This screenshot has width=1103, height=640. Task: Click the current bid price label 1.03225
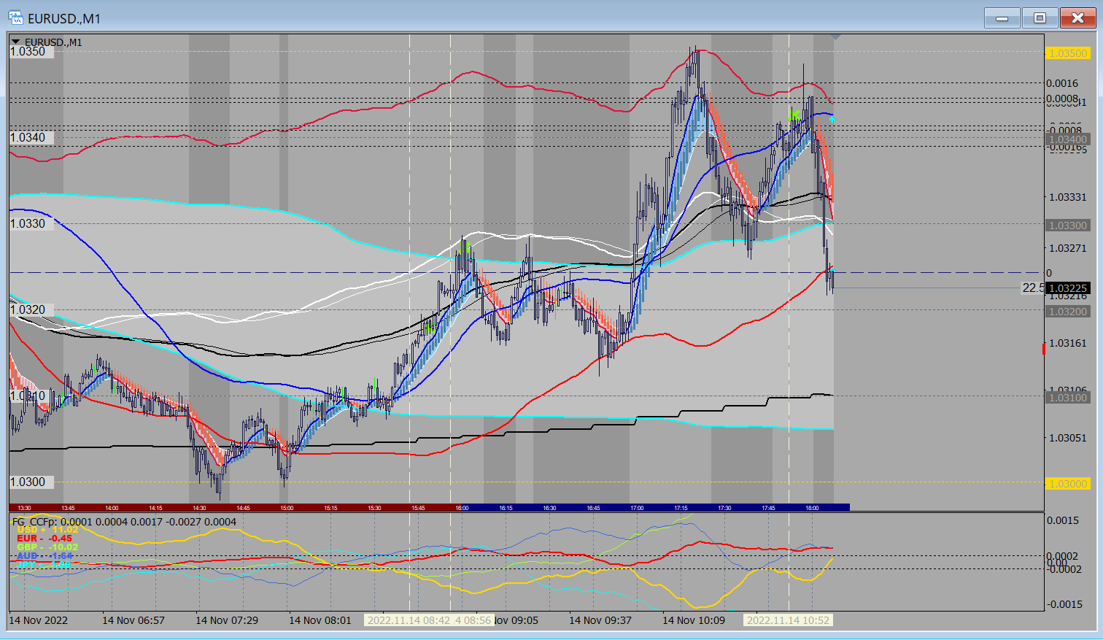tap(1068, 288)
